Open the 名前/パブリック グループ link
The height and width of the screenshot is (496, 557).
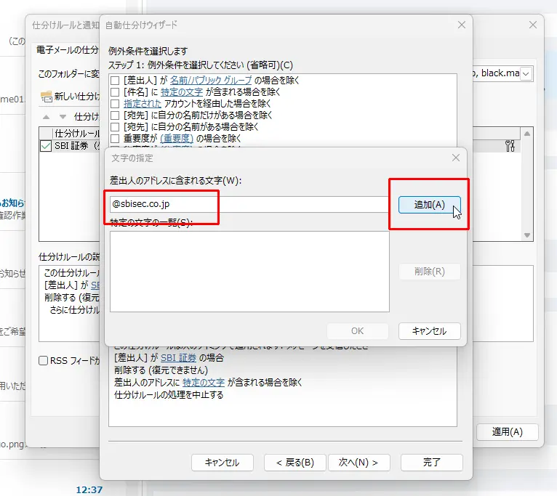(211, 80)
